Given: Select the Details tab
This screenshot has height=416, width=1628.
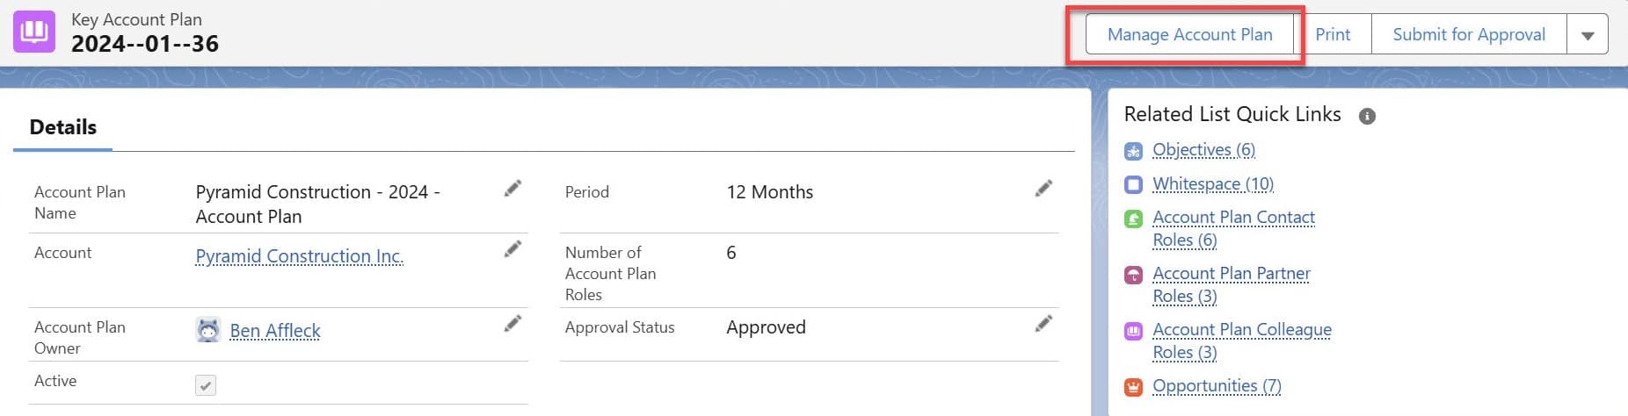Looking at the screenshot, I should (x=63, y=127).
